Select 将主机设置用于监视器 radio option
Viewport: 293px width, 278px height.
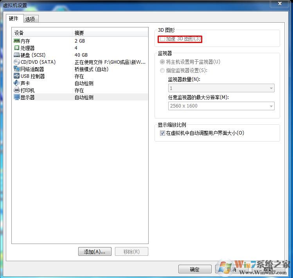tap(162, 62)
